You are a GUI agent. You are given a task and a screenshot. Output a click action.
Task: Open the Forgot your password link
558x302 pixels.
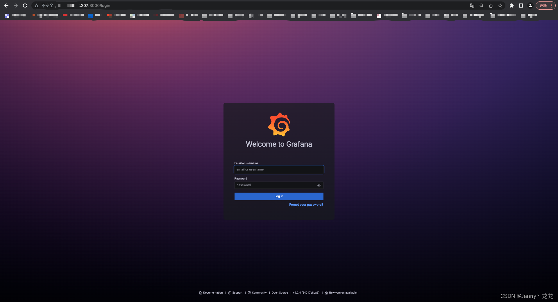306,205
